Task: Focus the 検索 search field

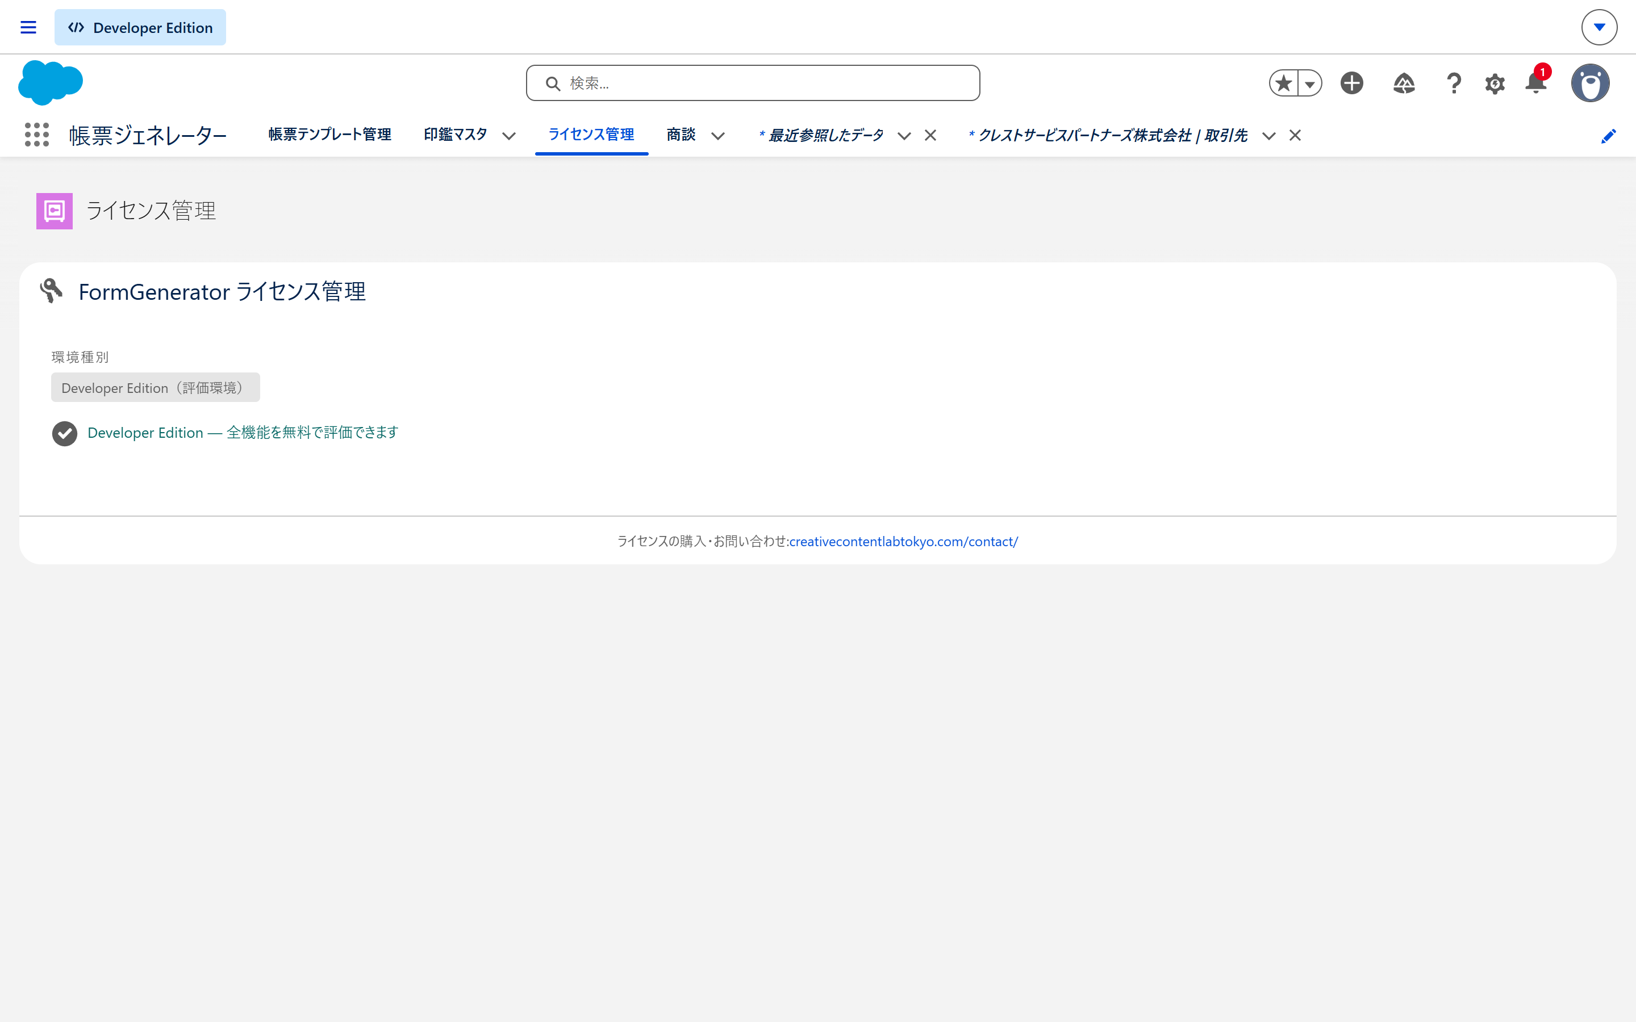Action: click(x=753, y=83)
